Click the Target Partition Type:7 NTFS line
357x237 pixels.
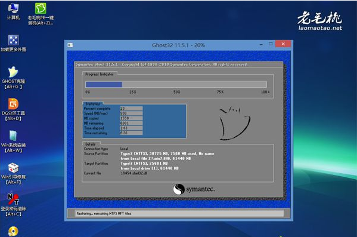click(x=144, y=164)
